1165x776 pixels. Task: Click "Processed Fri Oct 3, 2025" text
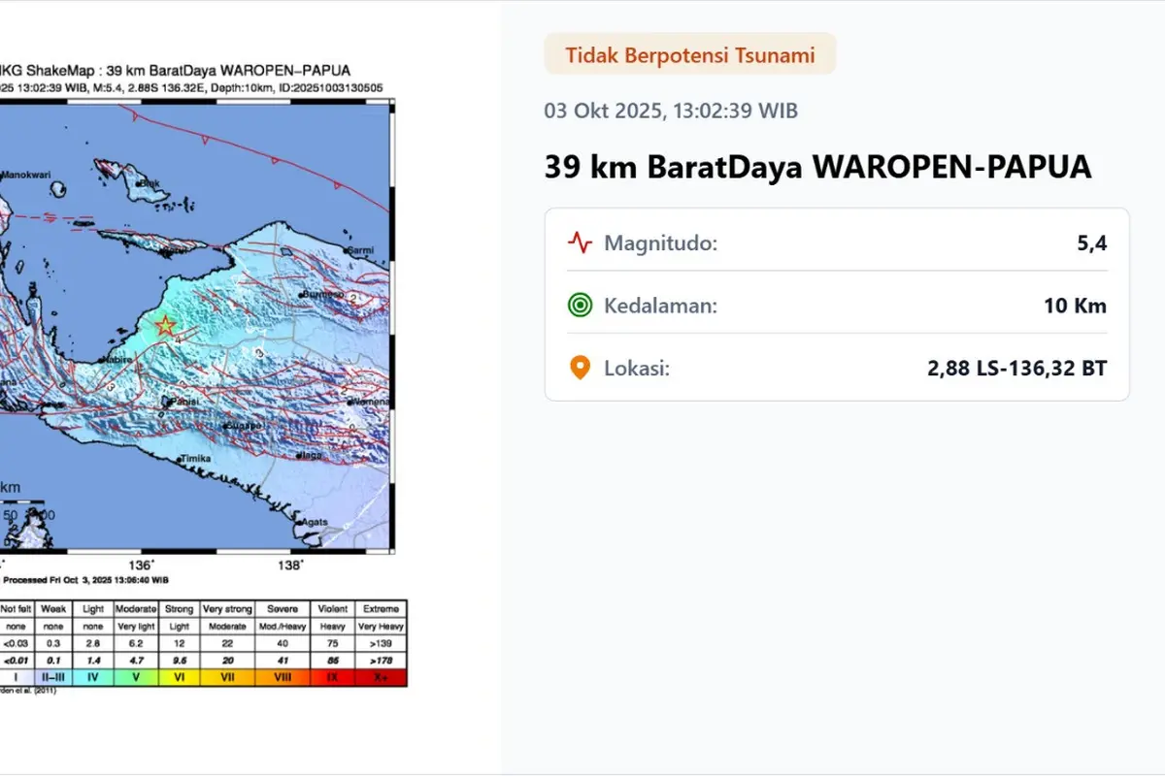[x=85, y=579]
